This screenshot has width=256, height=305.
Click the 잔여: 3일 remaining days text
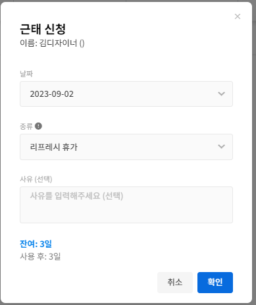tap(36, 244)
